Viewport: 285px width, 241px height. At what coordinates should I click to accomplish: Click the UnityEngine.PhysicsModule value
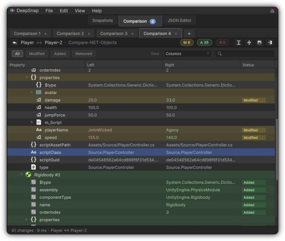pos(193,190)
